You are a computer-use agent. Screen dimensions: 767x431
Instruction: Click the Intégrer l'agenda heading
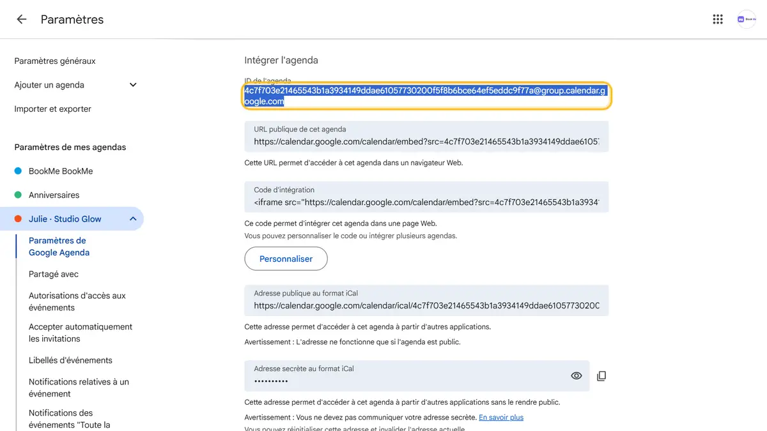[281, 60]
